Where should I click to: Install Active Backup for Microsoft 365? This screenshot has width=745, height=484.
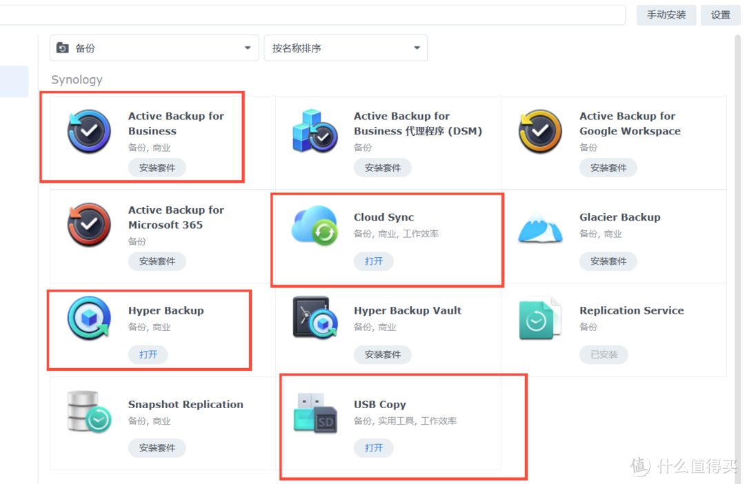(157, 261)
